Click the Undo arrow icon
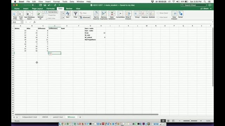The image size is (225, 126). [x=49, y=5]
